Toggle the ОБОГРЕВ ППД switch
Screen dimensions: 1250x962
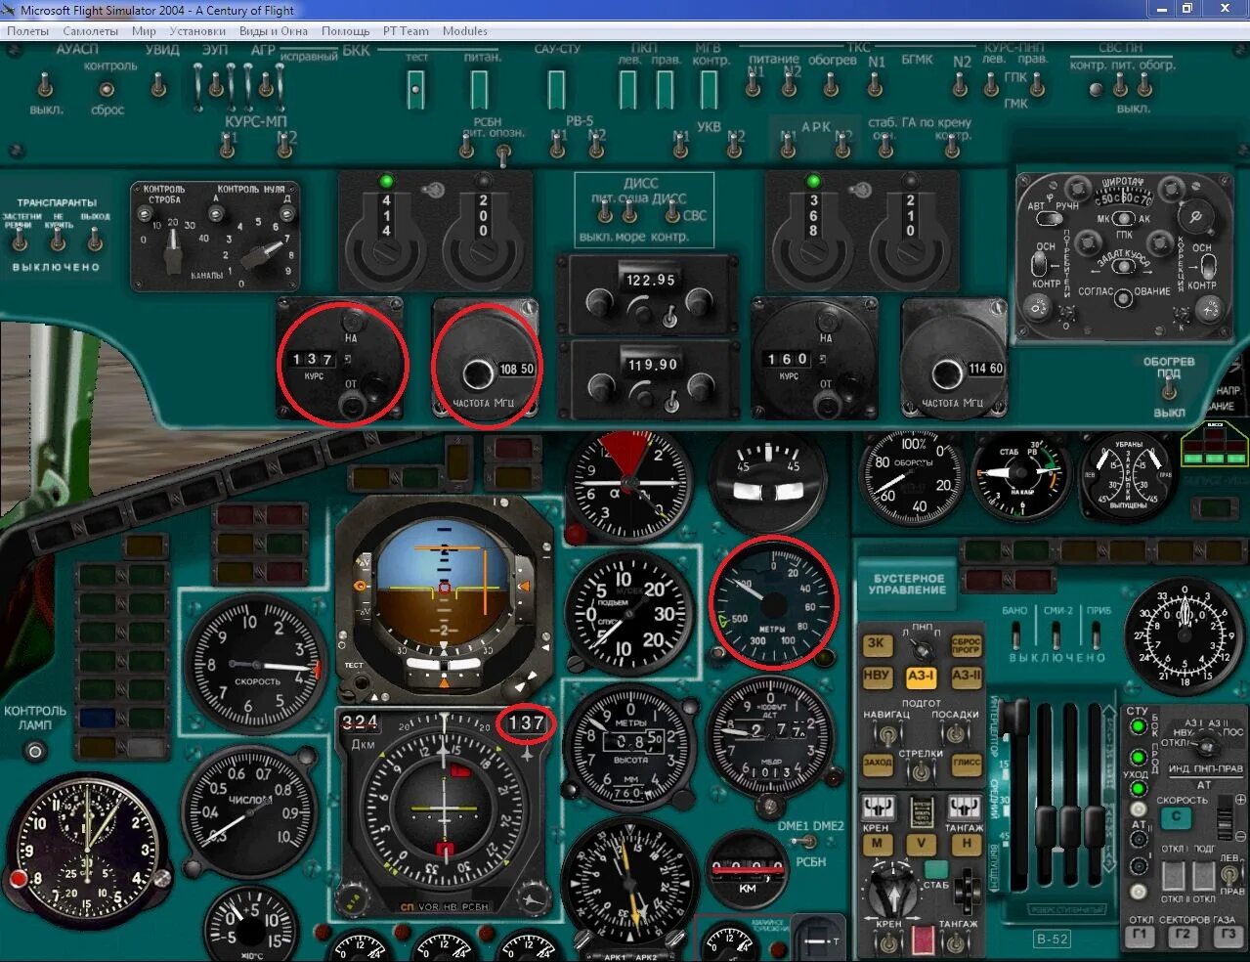click(1168, 390)
